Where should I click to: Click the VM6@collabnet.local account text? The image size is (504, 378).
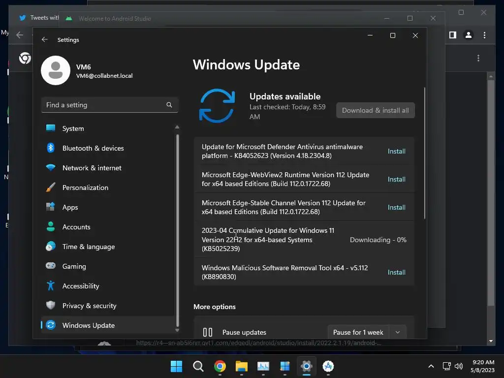[x=104, y=76]
